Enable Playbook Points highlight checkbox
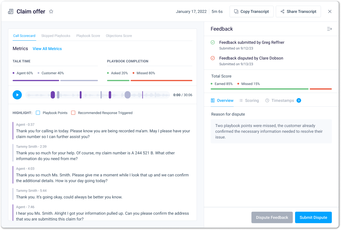The width and height of the screenshot is (341, 230). 38,113
